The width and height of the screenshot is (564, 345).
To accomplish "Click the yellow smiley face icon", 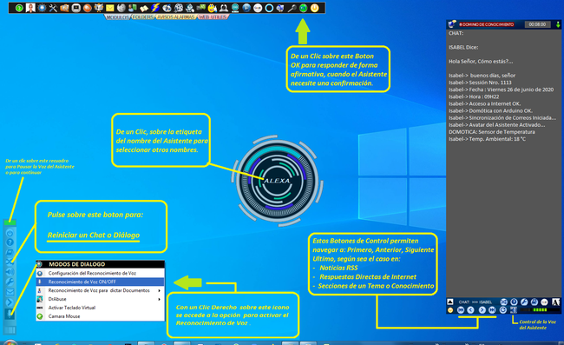I will click(x=212, y=8).
